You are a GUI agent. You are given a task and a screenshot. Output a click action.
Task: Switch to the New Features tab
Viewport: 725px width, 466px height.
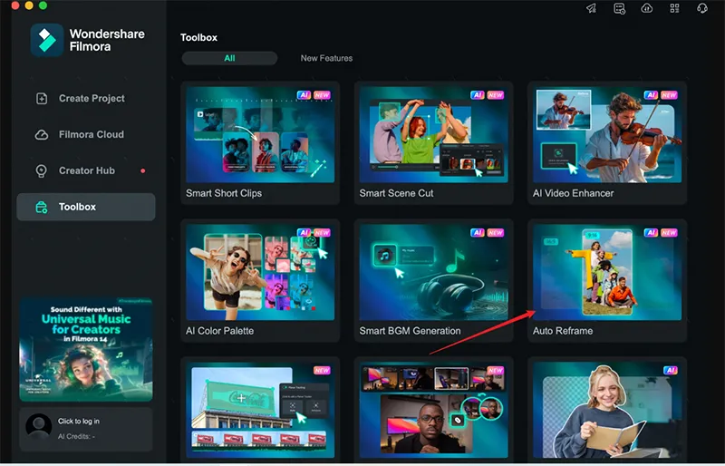pyautogui.click(x=326, y=58)
